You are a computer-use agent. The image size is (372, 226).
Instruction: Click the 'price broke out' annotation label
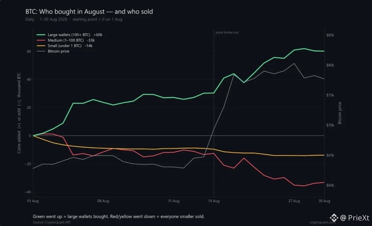click(227, 33)
